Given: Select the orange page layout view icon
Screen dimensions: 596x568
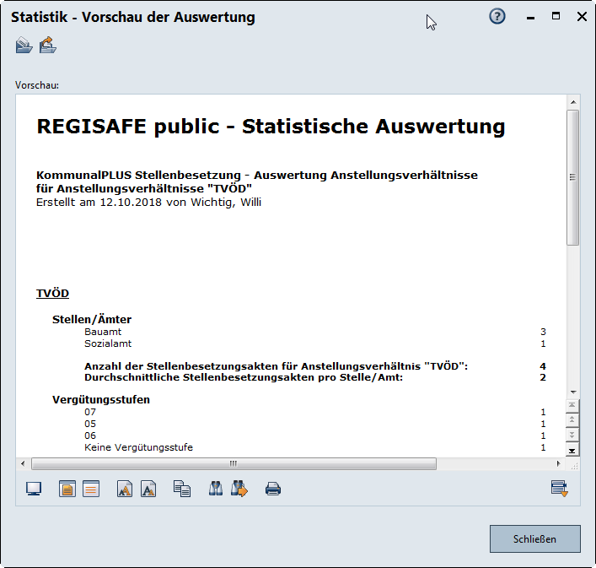Looking at the screenshot, I should click(x=67, y=489).
